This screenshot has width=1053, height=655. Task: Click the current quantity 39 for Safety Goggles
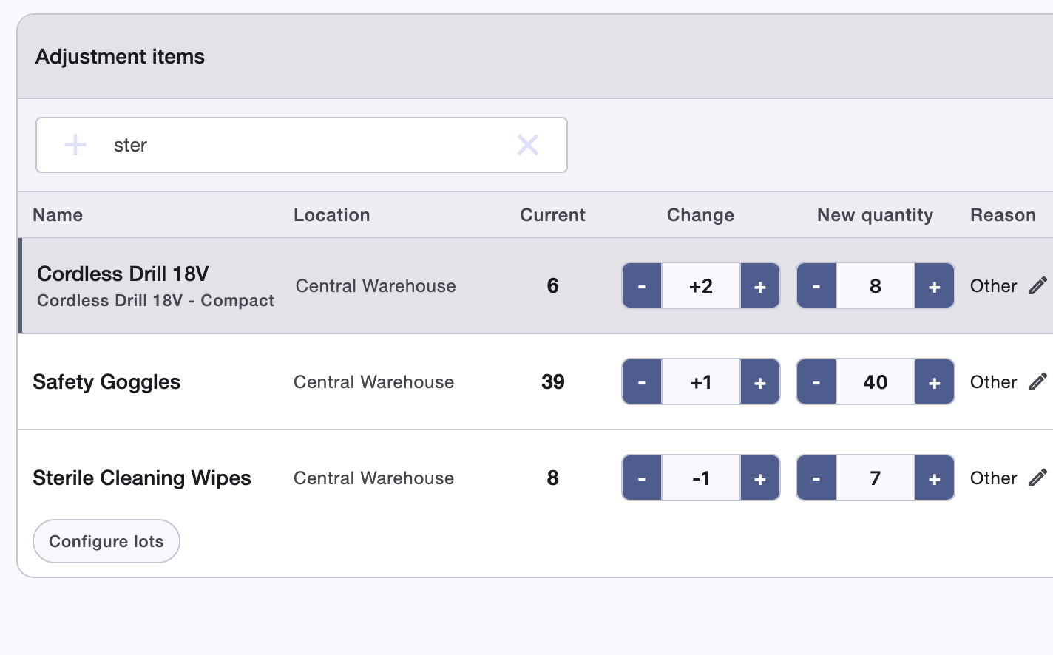553,382
